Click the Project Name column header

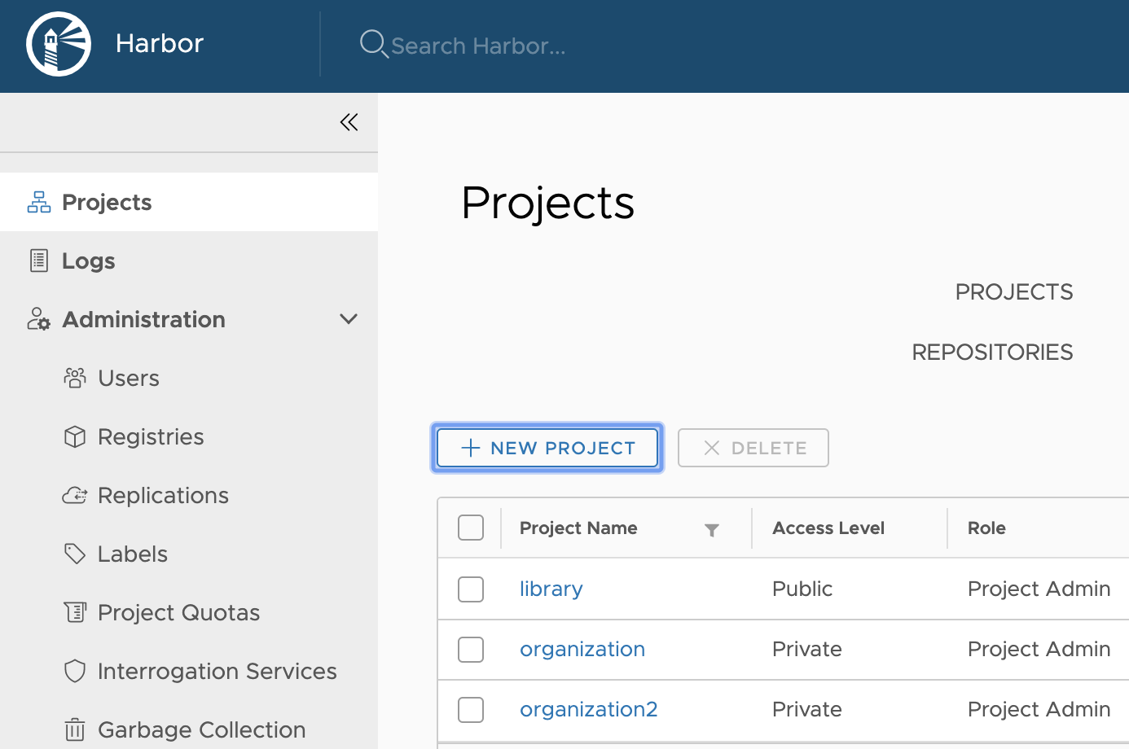tap(578, 528)
